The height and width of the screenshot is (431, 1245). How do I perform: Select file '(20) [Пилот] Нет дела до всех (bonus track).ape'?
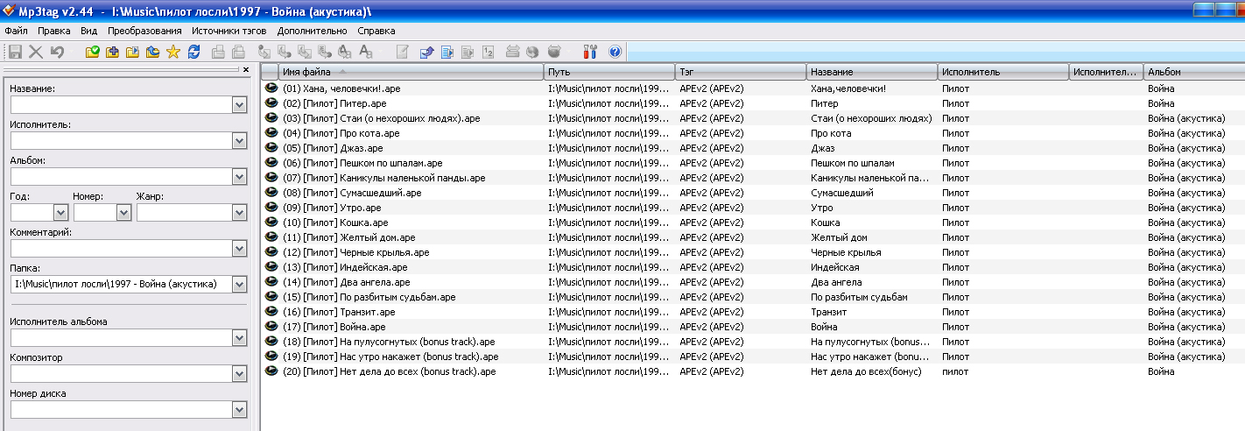(x=390, y=371)
